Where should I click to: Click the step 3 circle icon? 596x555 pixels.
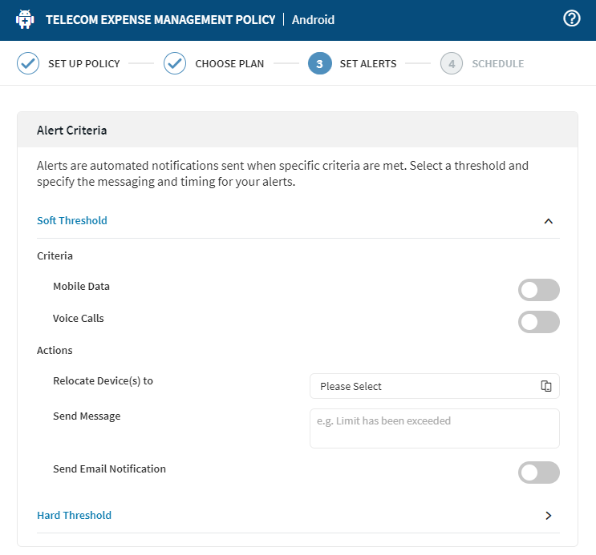point(319,64)
